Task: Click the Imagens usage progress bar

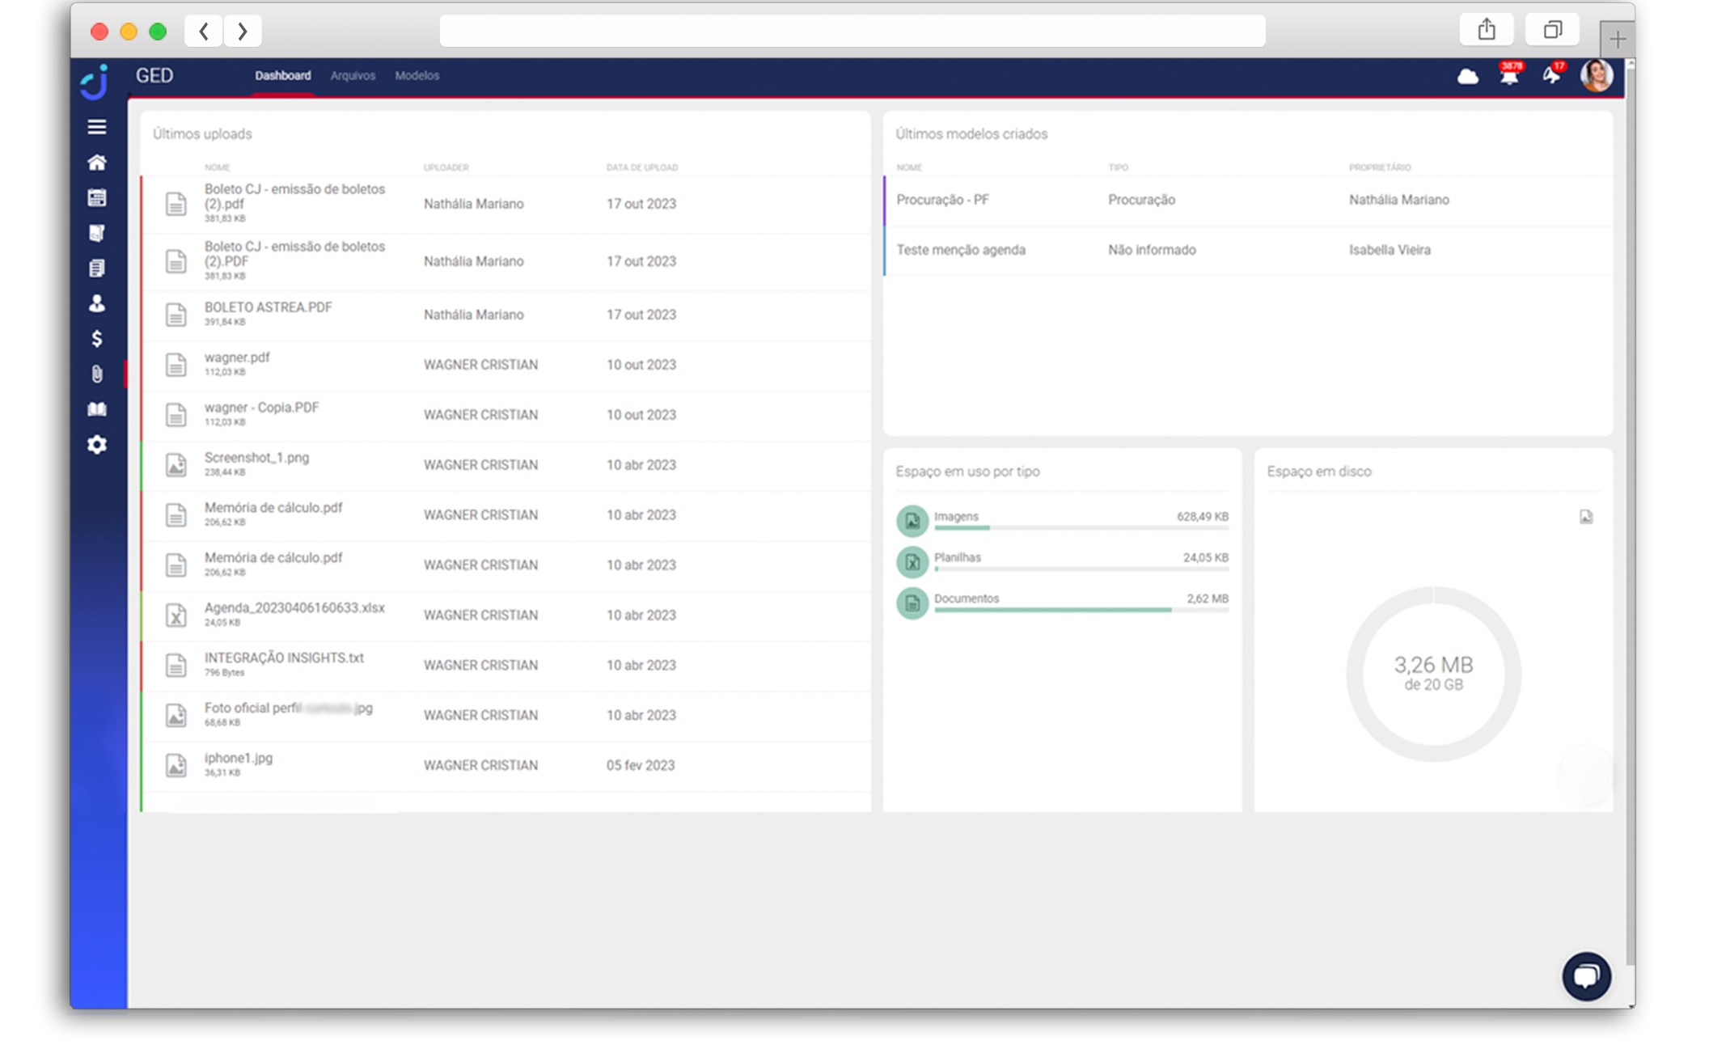Action: (x=1081, y=528)
